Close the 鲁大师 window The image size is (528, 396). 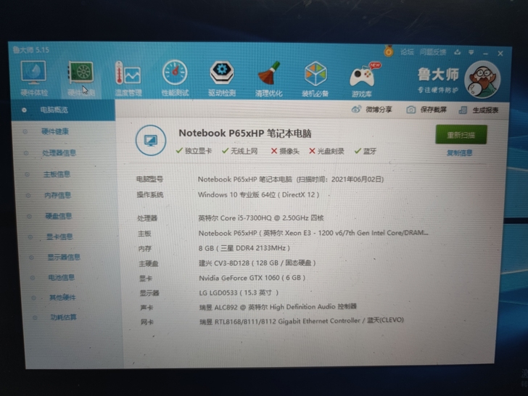[500, 53]
